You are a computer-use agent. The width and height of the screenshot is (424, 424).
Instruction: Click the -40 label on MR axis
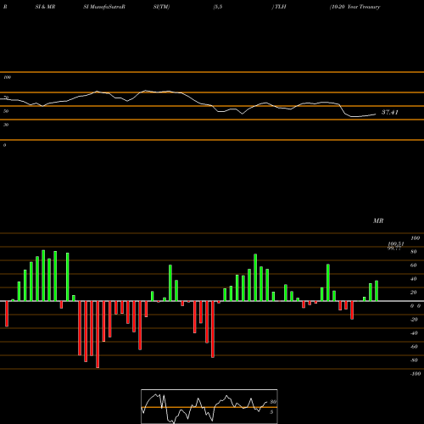click(414, 333)
